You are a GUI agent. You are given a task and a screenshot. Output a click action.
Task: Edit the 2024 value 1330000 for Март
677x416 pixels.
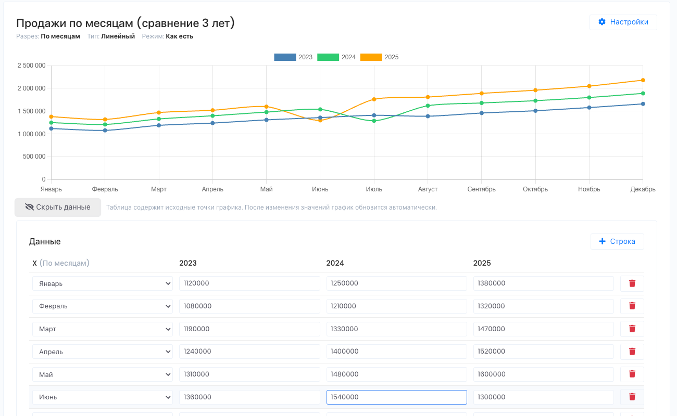pos(397,329)
